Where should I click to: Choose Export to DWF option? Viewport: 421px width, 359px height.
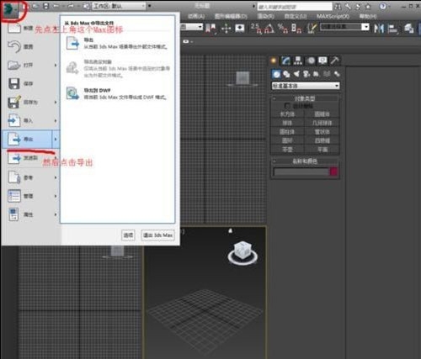pyautogui.click(x=117, y=93)
